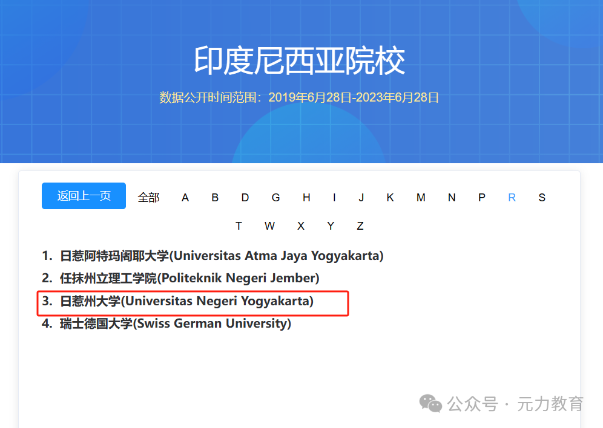The width and height of the screenshot is (603, 428).
Task: Click the WeChat public account icon
Action: (x=430, y=403)
